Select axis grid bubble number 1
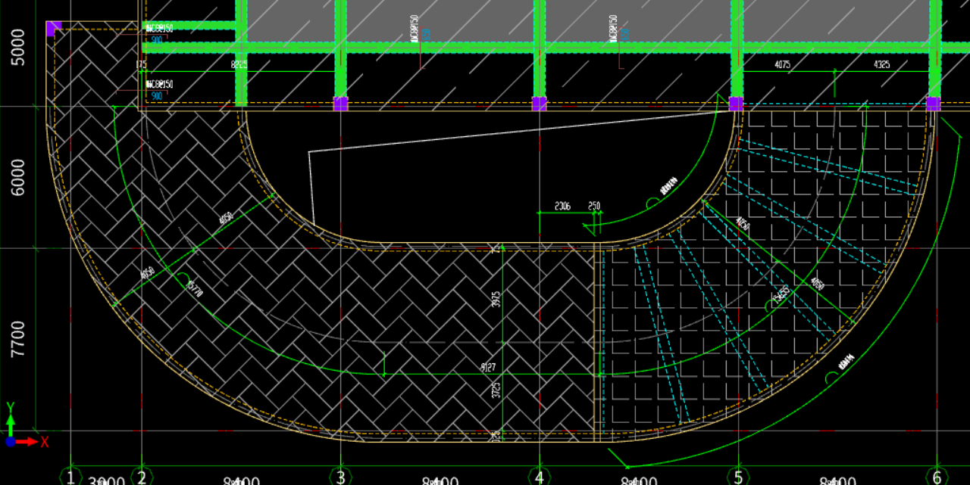Image resolution: width=970 pixels, height=485 pixels. [70, 477]
